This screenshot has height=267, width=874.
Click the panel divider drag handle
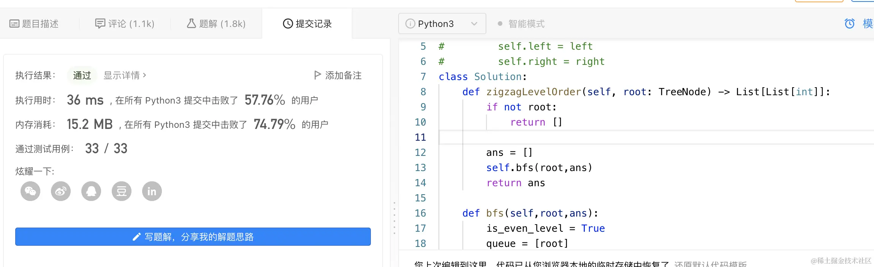(x=394, y=218)
